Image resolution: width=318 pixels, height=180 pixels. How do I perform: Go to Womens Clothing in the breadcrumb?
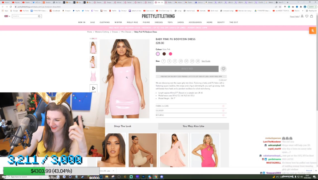click(102, 32)
